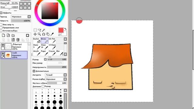This screenshot has width=194, height=109.
Task: Rotate canvas clockwise button
Action: point(25,8)
